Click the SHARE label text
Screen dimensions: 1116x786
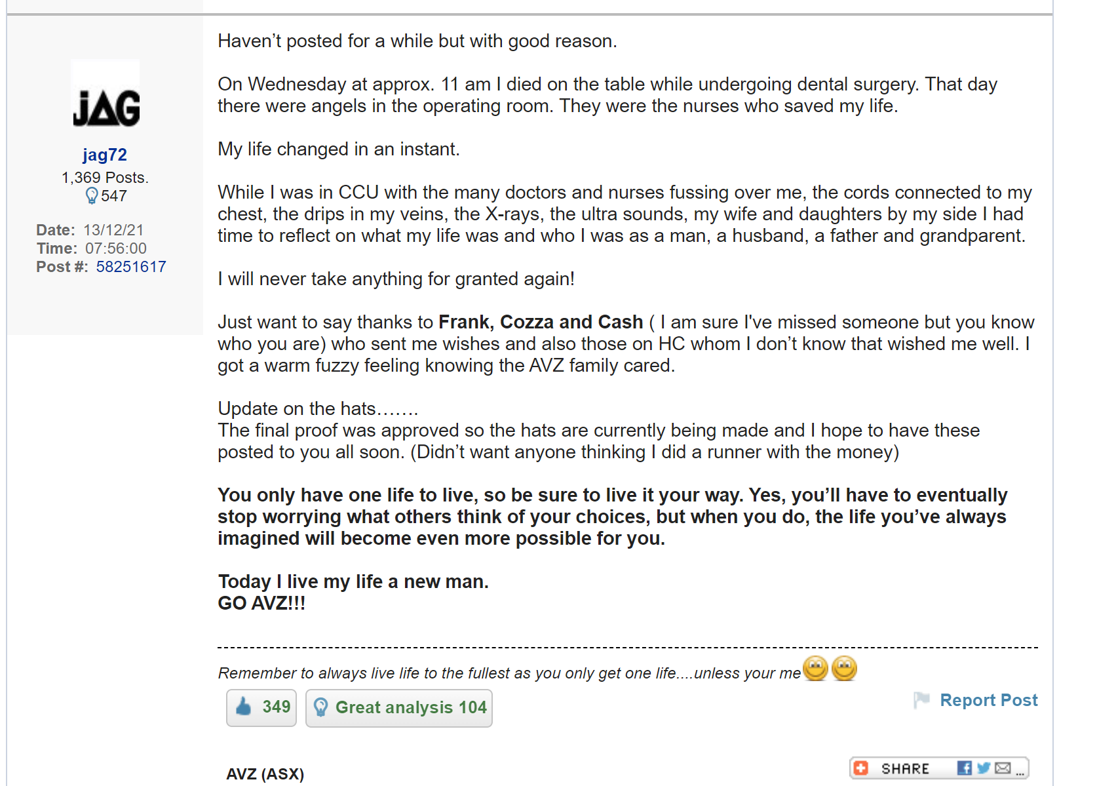[905, 768]
